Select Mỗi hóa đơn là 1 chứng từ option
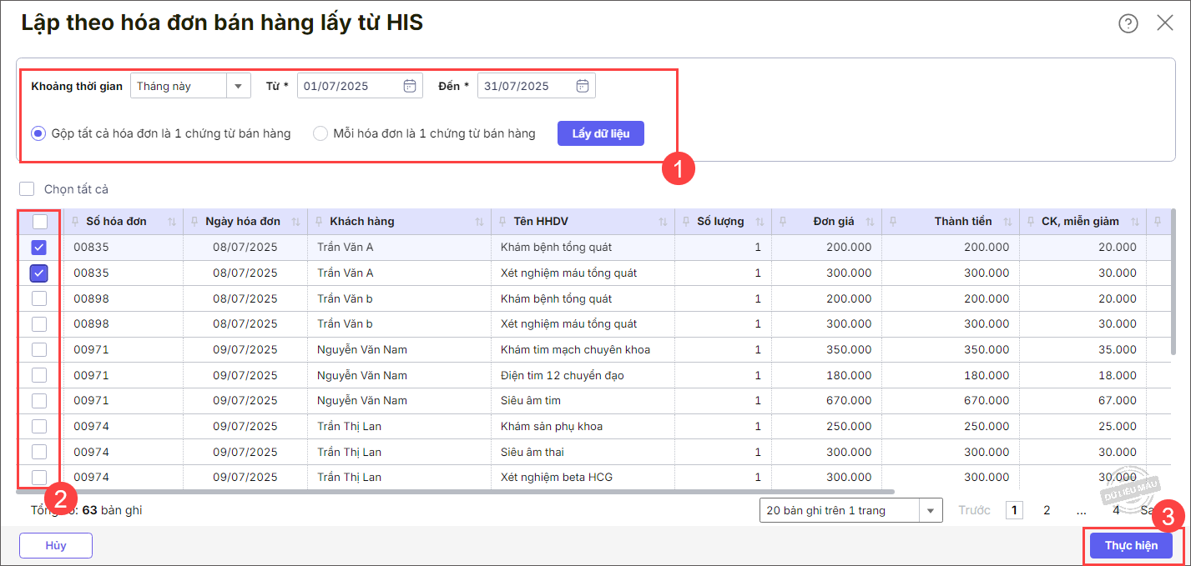 (320, 133)
